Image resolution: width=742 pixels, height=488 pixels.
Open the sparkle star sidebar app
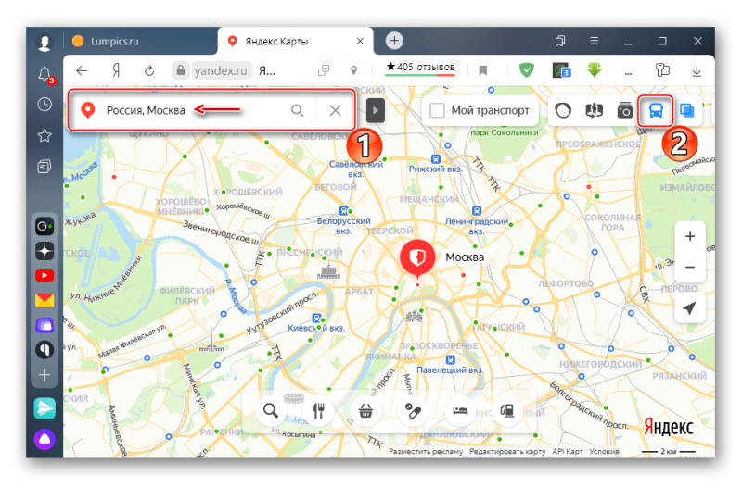click(x=45, y=251)
